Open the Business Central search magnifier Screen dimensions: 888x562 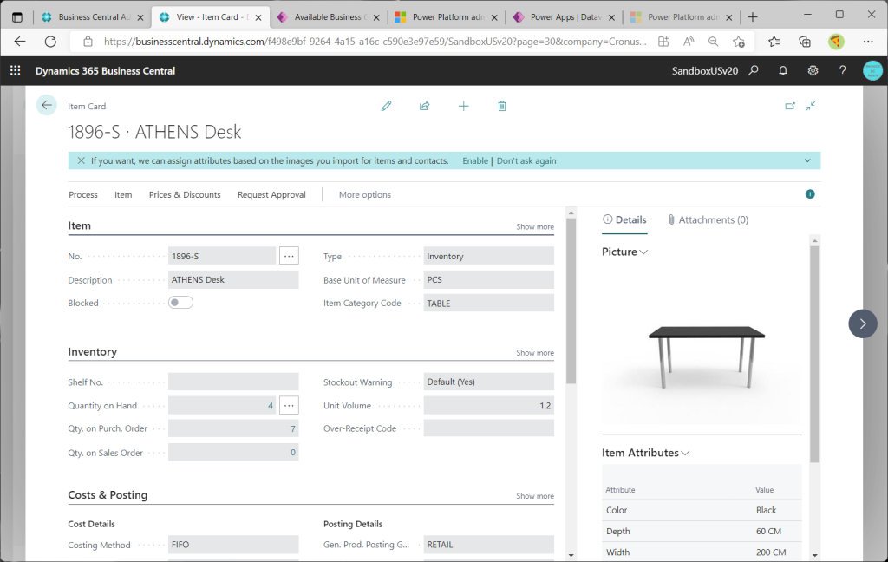click(754, 70)
